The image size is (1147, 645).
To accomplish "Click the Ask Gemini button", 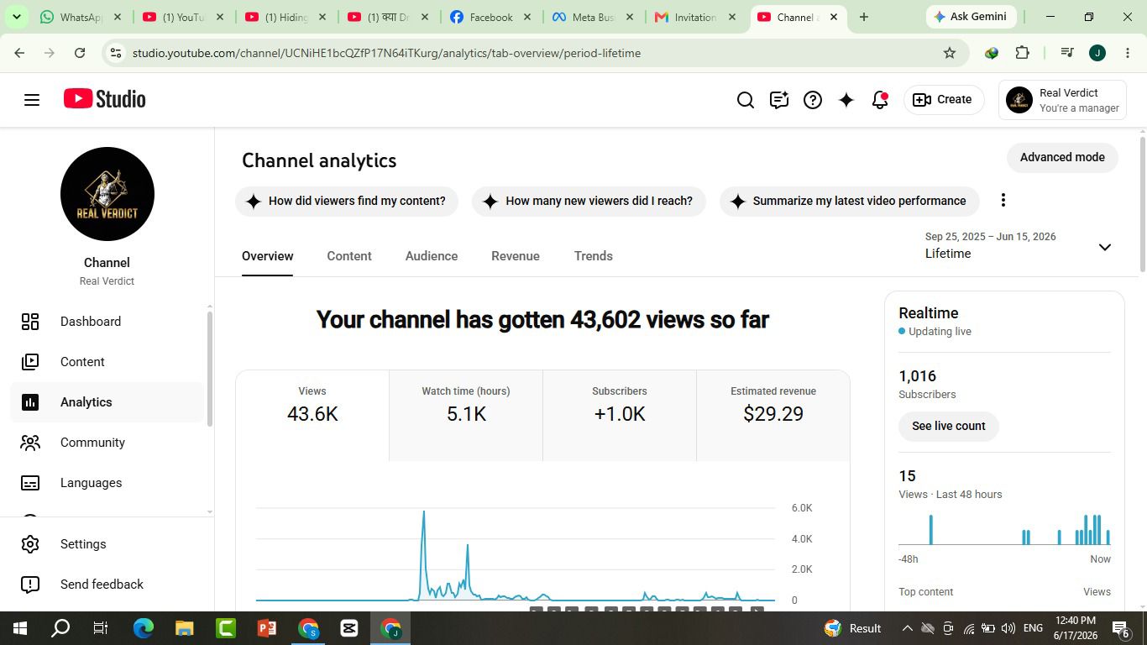I will pyautogui.click(x=971, y=17).
